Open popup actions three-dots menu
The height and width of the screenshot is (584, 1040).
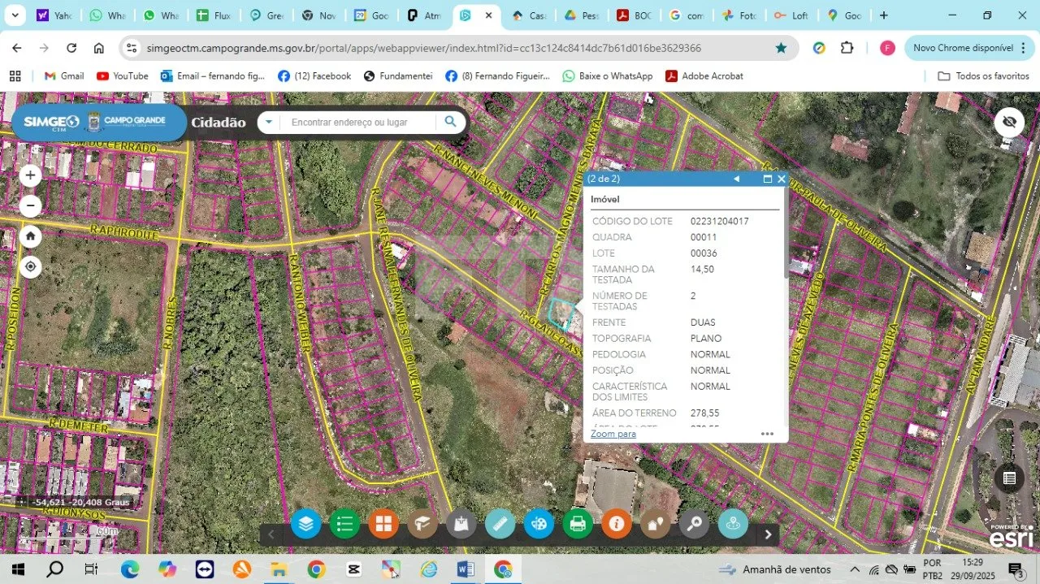pyautogui.click(x=767, y=434)
